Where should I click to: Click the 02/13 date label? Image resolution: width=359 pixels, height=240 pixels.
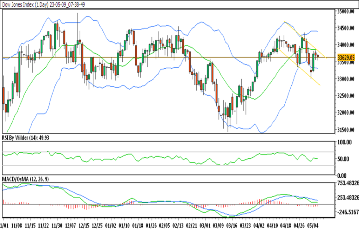coord(178,226)
